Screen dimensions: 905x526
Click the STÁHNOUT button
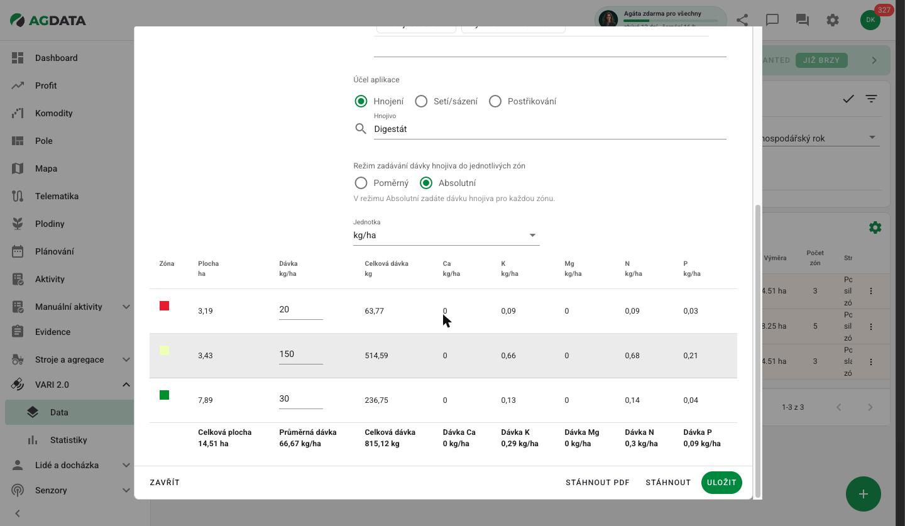pos(668,483)
